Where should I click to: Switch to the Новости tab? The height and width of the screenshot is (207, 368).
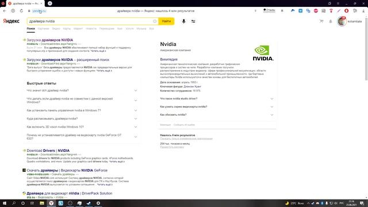[x=91, y=29]
